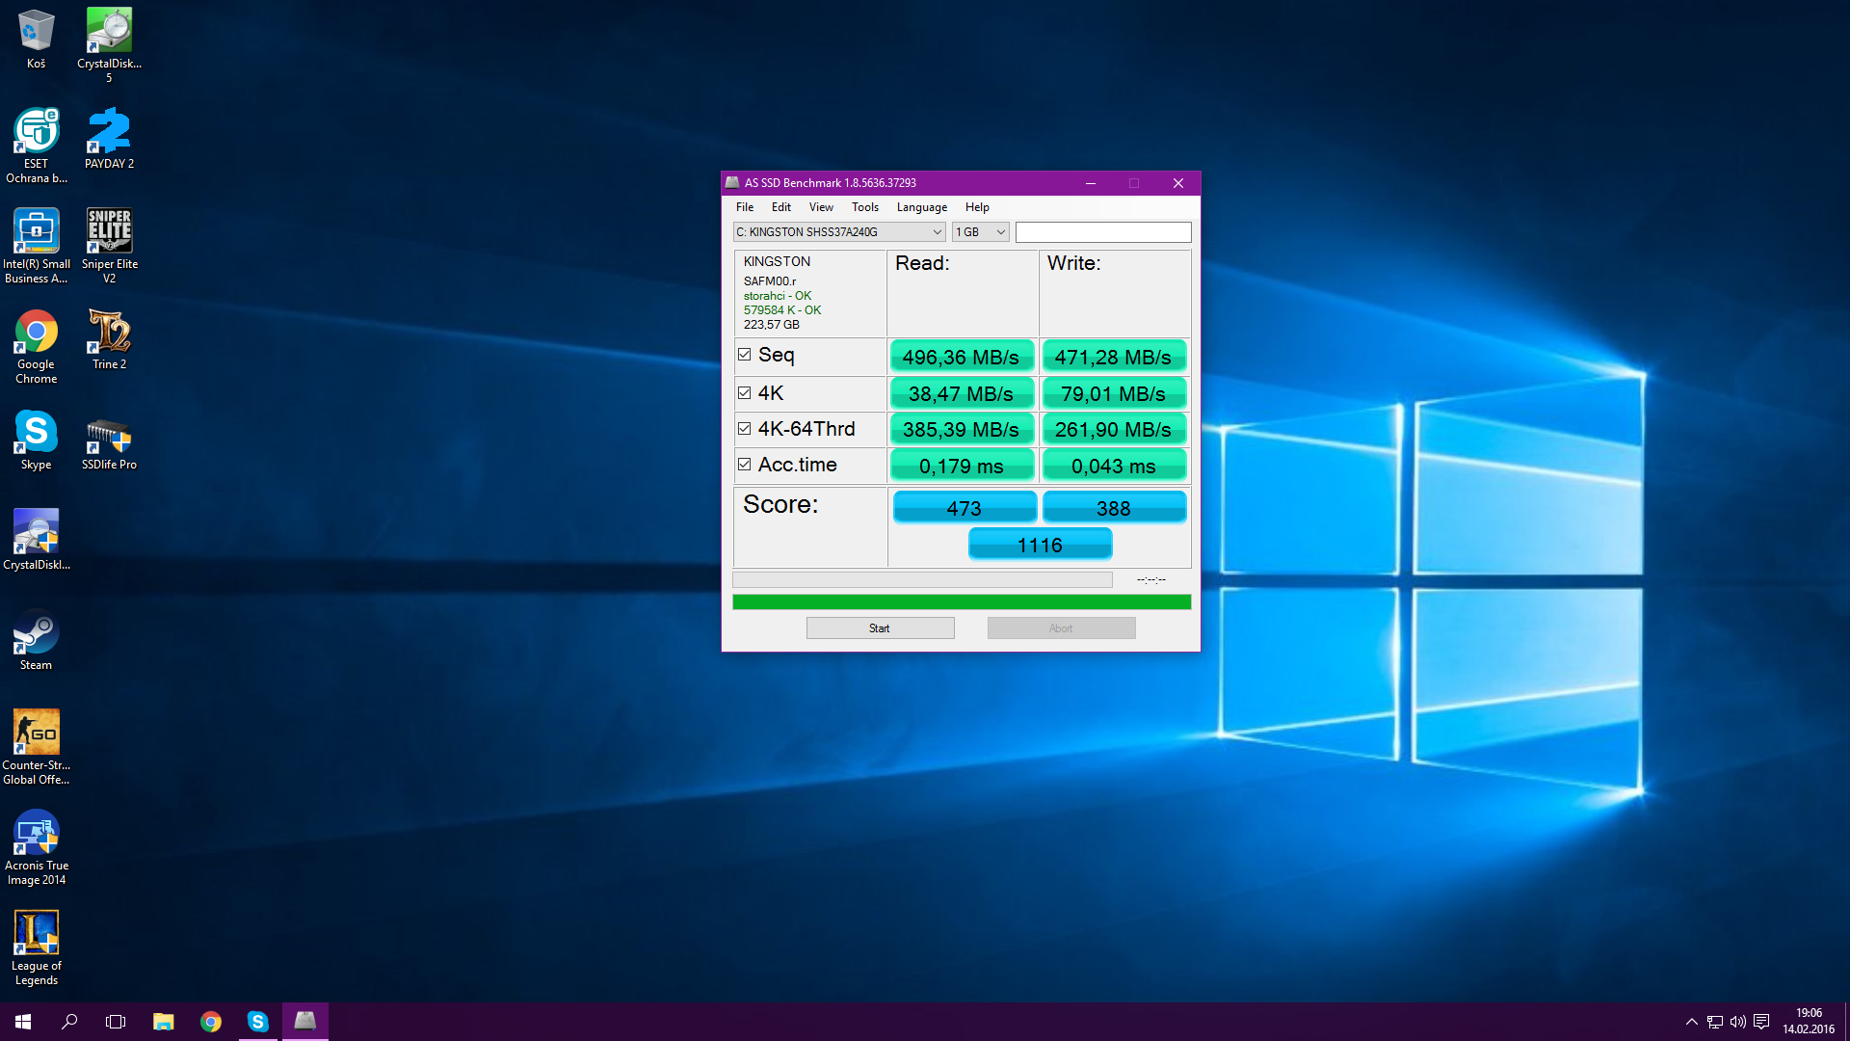Click the write score 388 field
The width and height of the screenshot is (1850, 1041).
pyautogui.click(x=1114, y=508)
